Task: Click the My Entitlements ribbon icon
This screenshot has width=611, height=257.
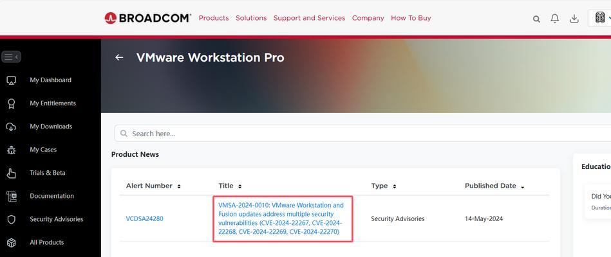Action: click(x=12, y=103)
